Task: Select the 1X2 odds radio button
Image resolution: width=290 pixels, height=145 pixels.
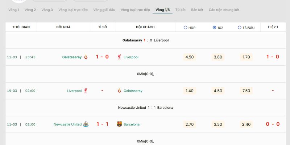Action: [x=214, y=28]
